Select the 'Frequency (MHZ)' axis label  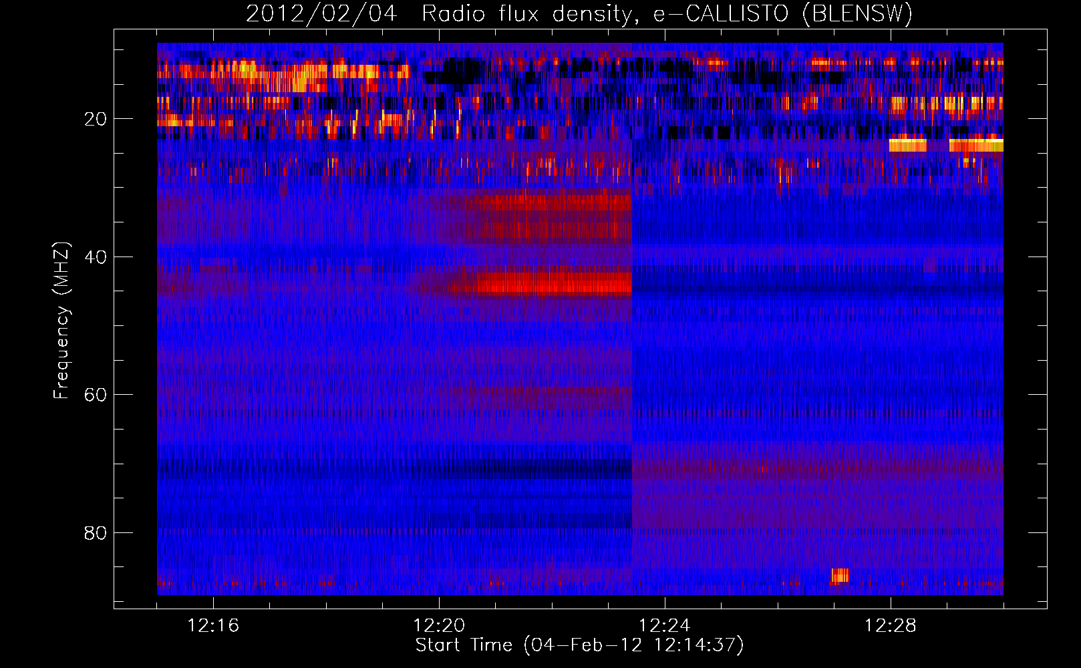pyautogui.click(x=61, y=321)
